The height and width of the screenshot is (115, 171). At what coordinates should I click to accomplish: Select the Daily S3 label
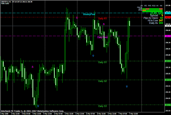pyautogui.click(x=102, y=106)
